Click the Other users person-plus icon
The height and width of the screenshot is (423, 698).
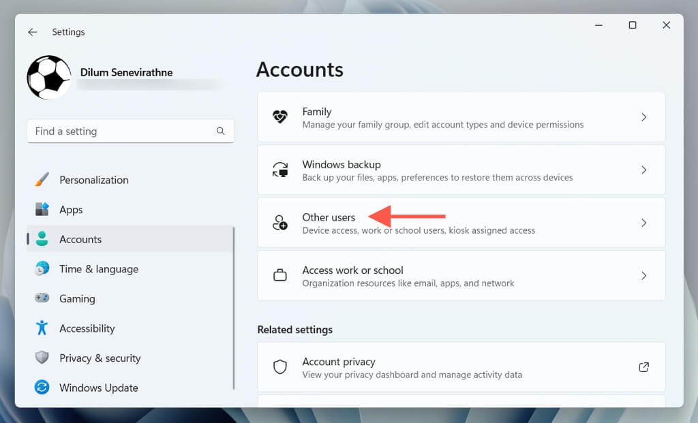click(x=280, y=222)
